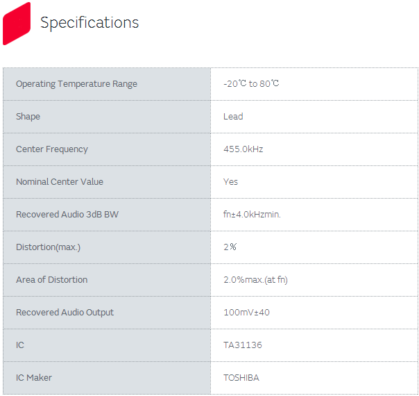This screenshot has width=419, height=396.
Task: Click the -20℃ to 80℃ value
Action: (x=251, y=84)
